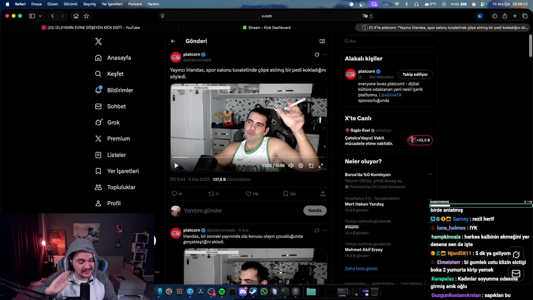Click Safari back navigation arrow
The height and width of the screenshot is (300, 533).
52,16
